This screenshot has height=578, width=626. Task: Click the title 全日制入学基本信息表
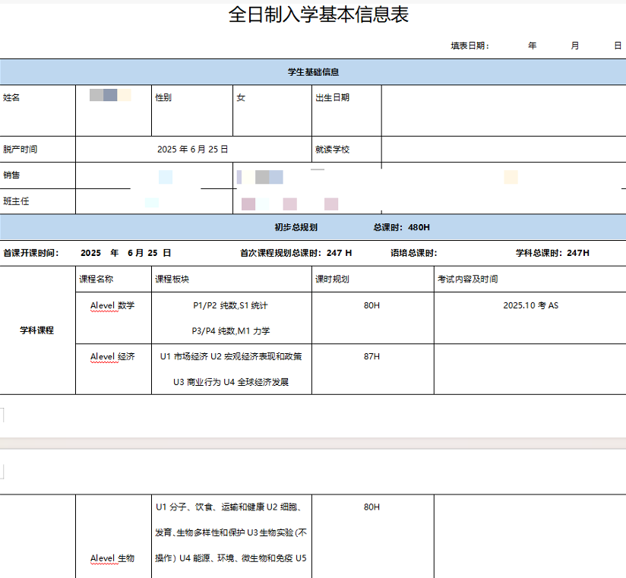[318, 15]
